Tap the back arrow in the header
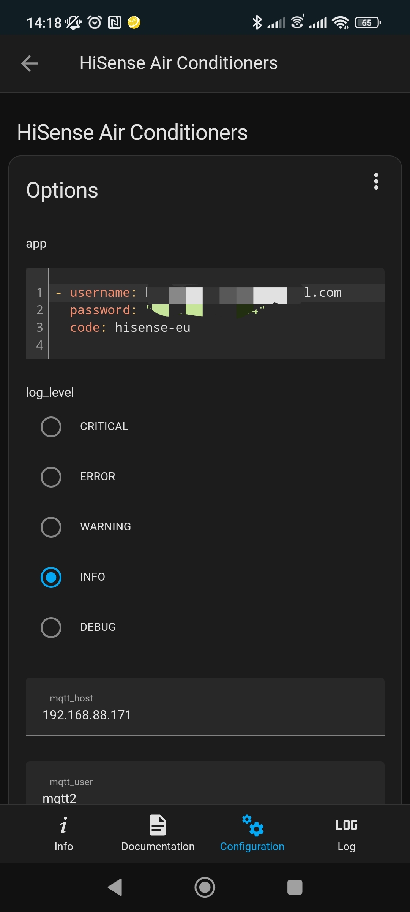 tap(29, 63)
